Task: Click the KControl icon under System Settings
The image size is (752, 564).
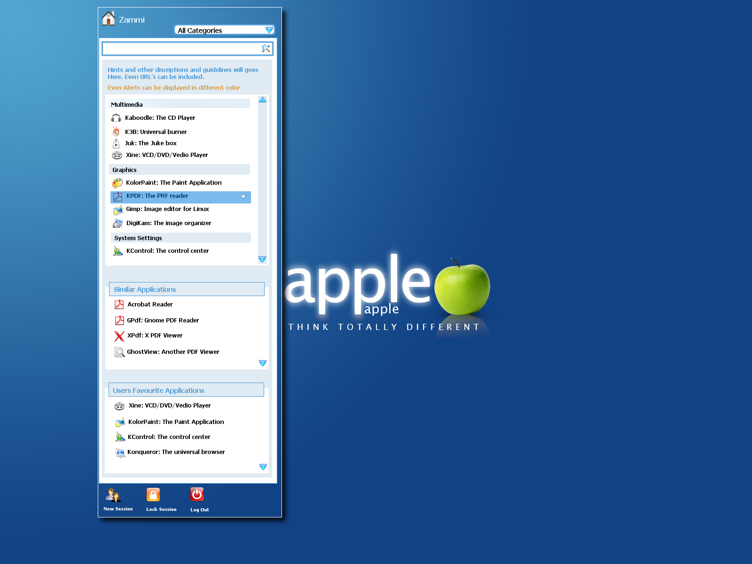Action: coord(118,251)
